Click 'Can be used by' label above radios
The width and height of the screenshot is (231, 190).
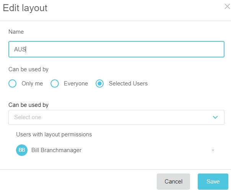(28, 69)
